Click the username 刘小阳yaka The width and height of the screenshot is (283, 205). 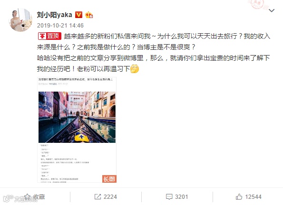click(x=55, y=15)
